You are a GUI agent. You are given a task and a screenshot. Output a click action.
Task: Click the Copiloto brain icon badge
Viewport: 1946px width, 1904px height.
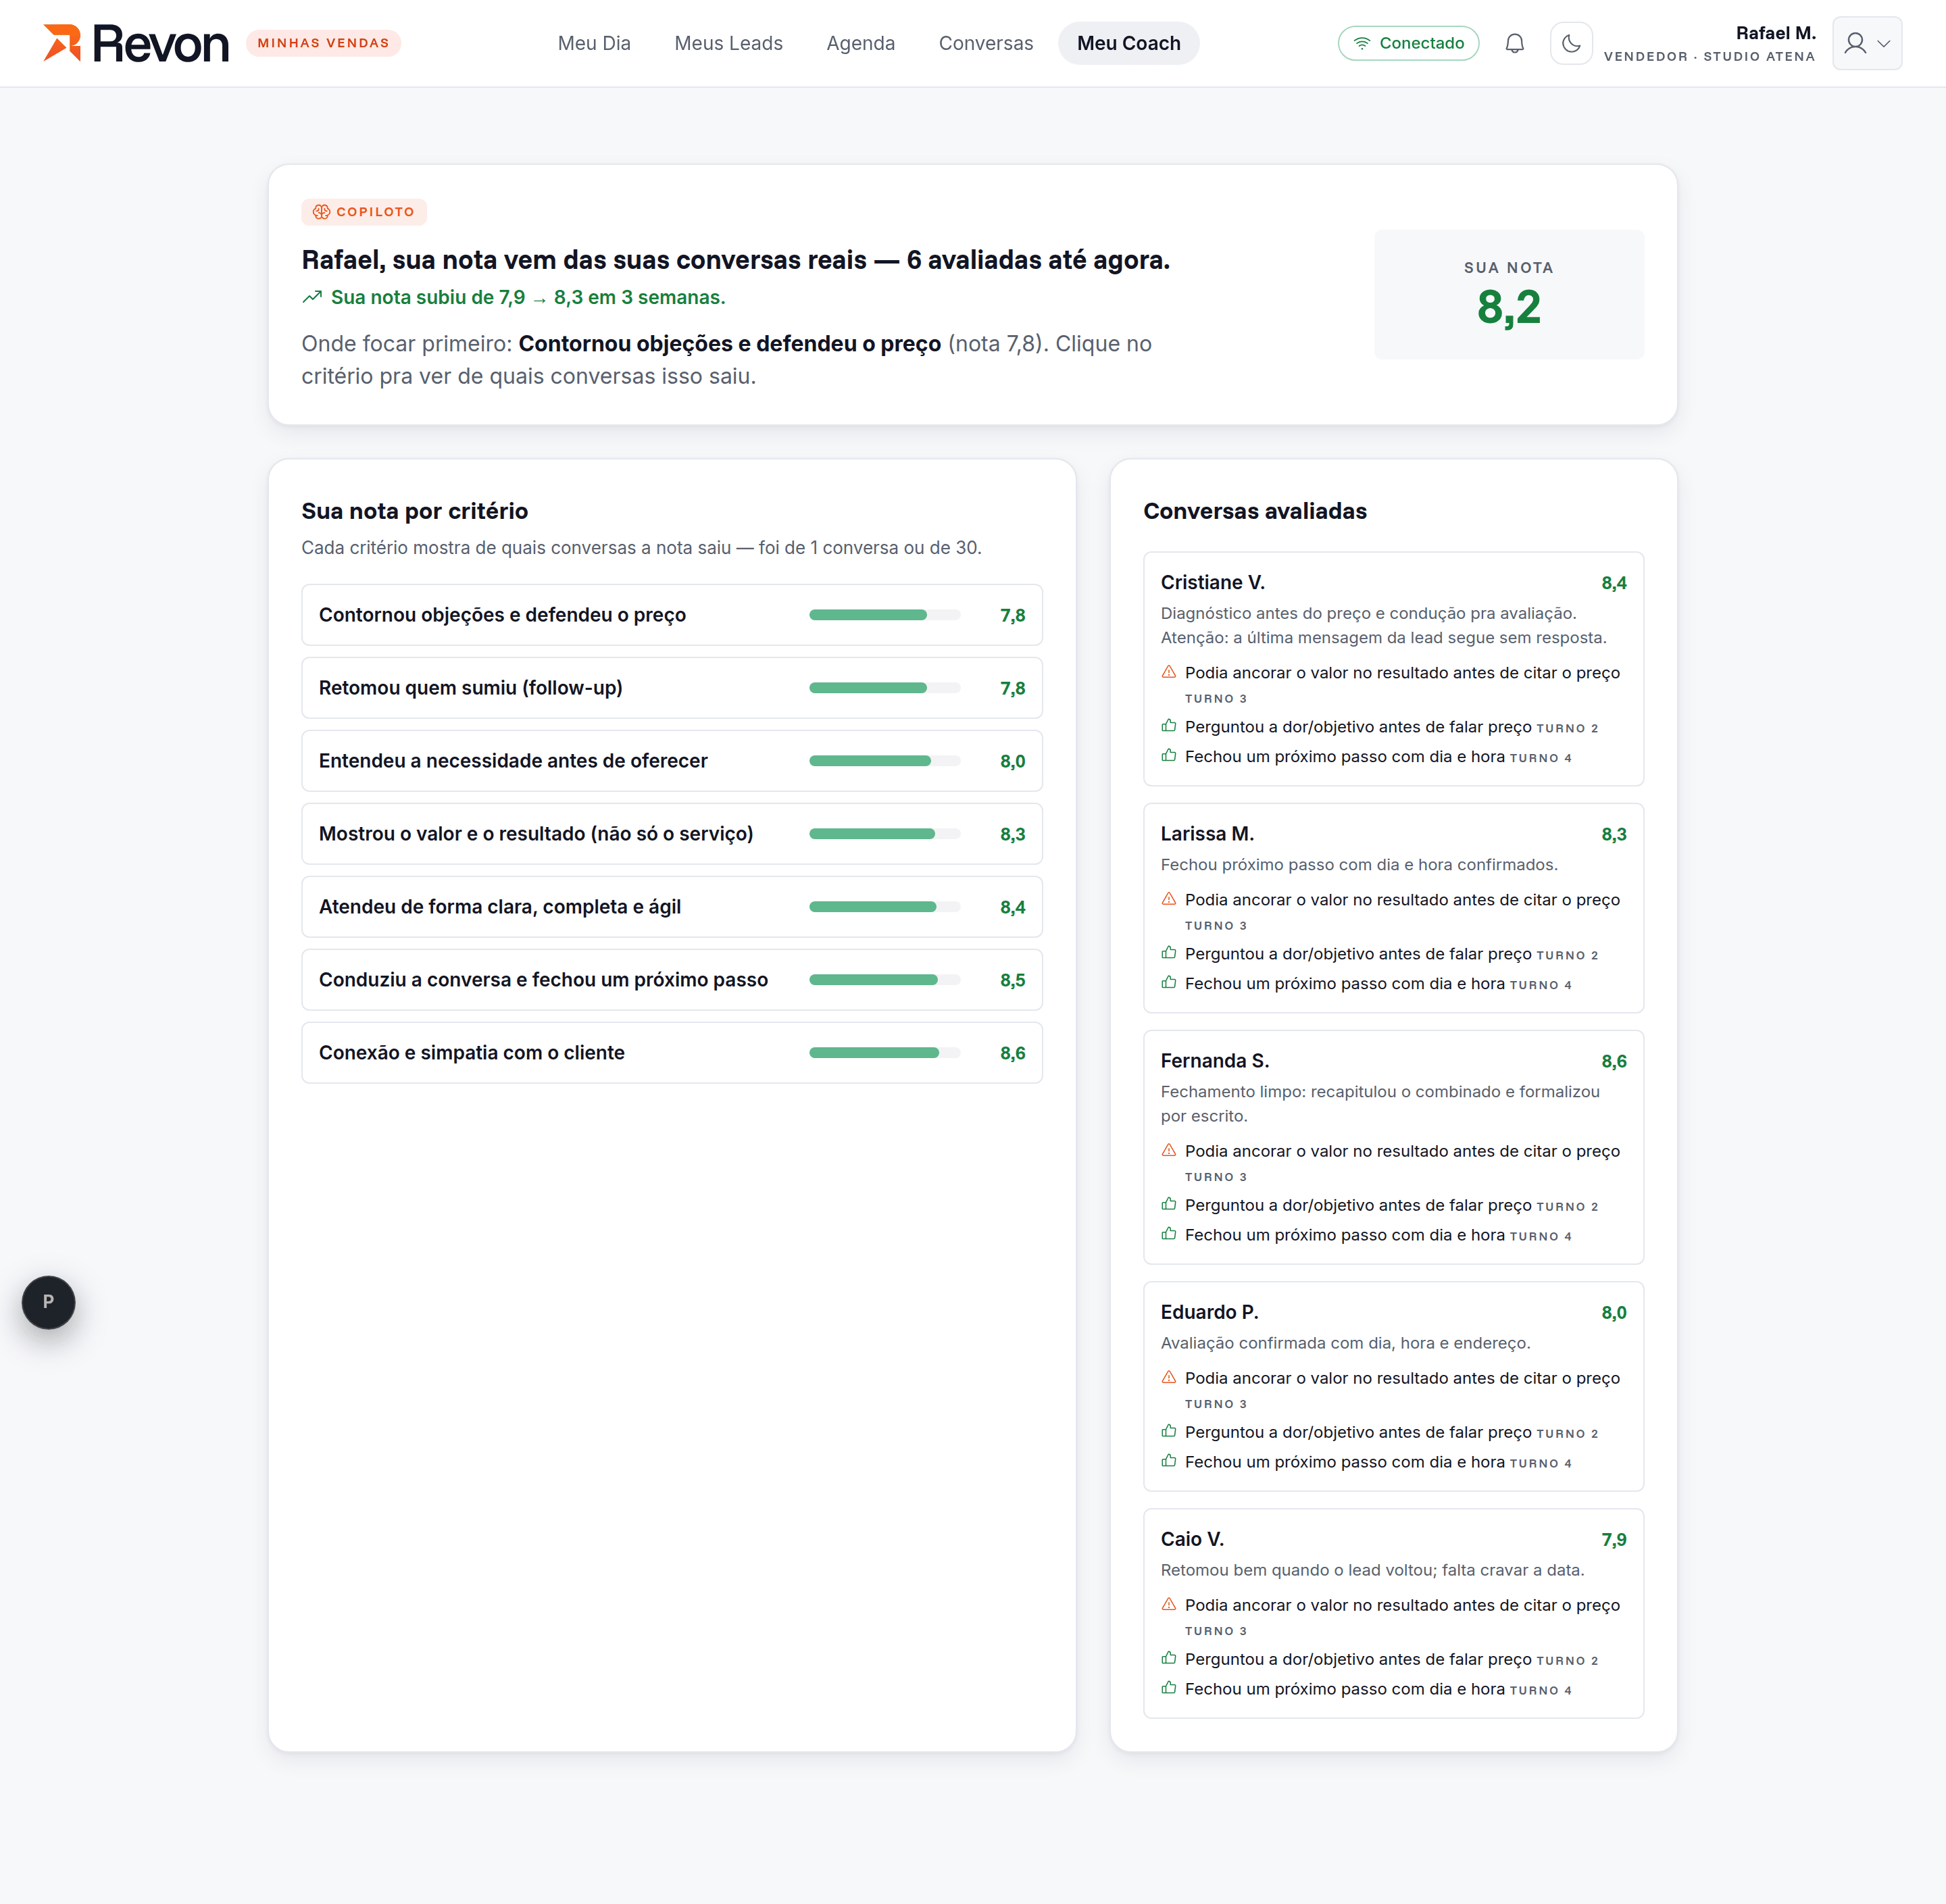(364, 212)
